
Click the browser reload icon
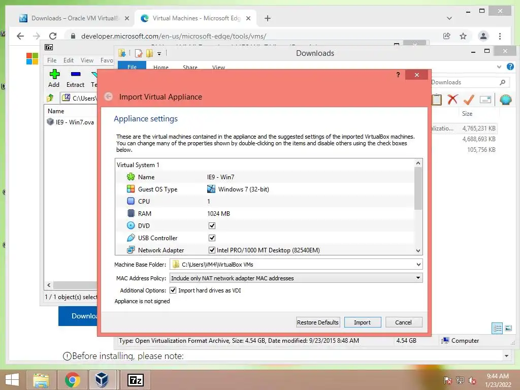tap(53, 36)
